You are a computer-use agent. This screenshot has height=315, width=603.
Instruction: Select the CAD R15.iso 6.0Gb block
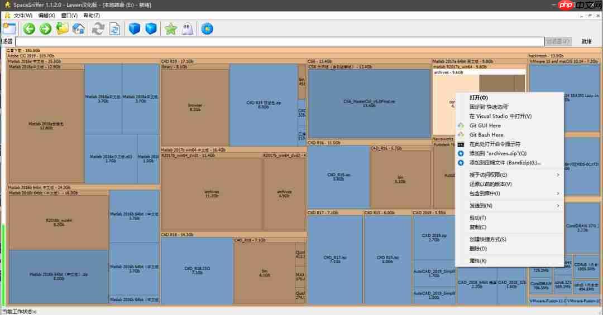(387, 259)
